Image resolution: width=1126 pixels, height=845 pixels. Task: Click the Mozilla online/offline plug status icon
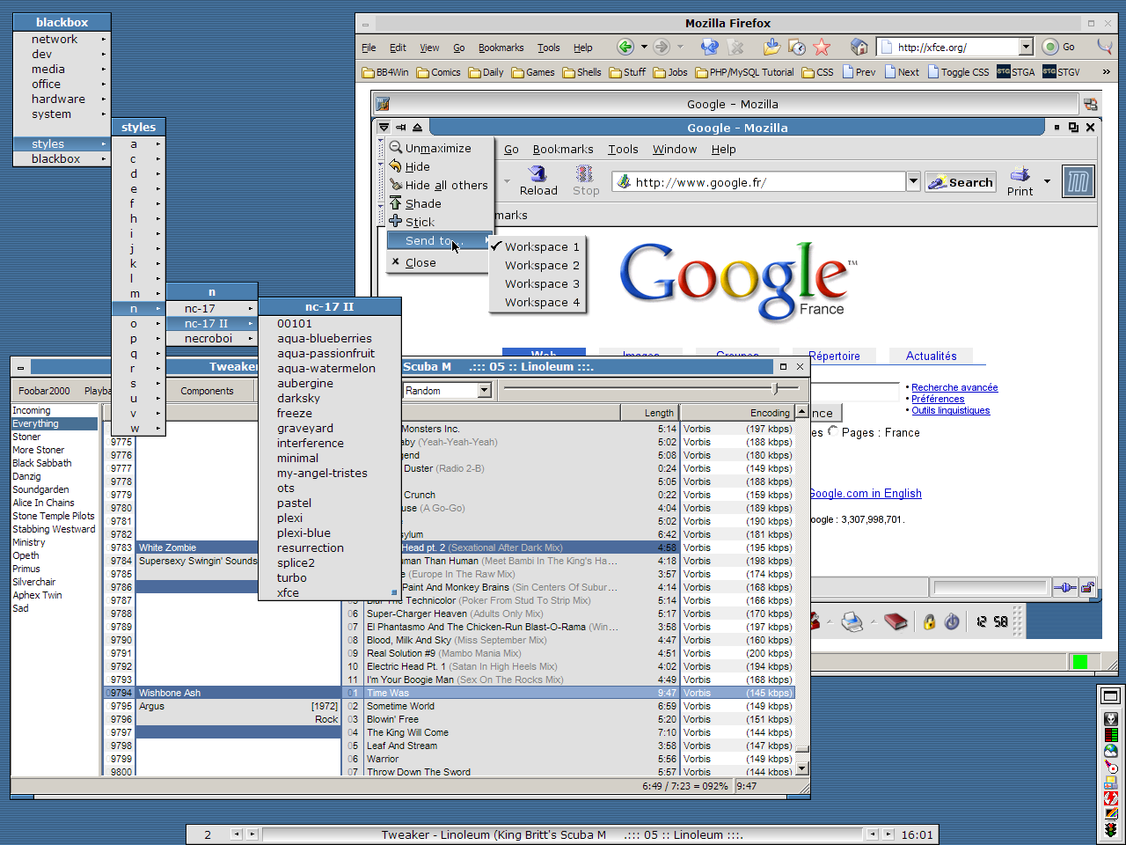(x=1064, y=587)
